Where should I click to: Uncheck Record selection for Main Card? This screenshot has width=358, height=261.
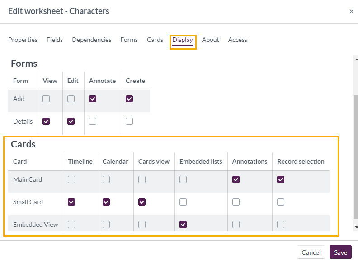click(x=281, y=179)
